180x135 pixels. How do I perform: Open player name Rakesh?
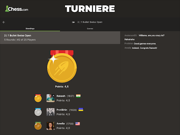click(61, 96)
